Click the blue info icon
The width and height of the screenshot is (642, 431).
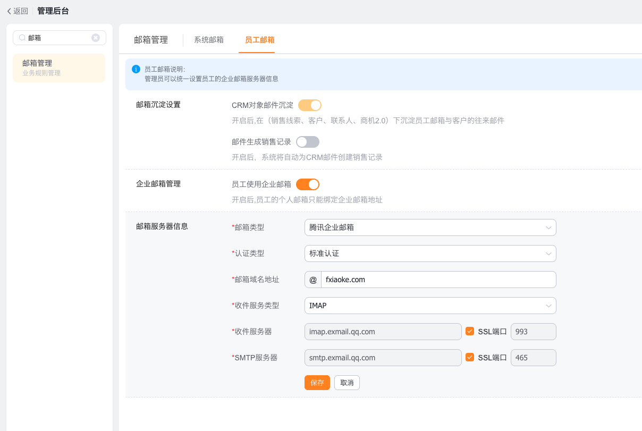[x=136, y=69]
